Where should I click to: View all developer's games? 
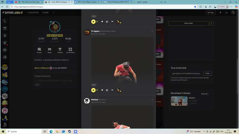[204, 94]
